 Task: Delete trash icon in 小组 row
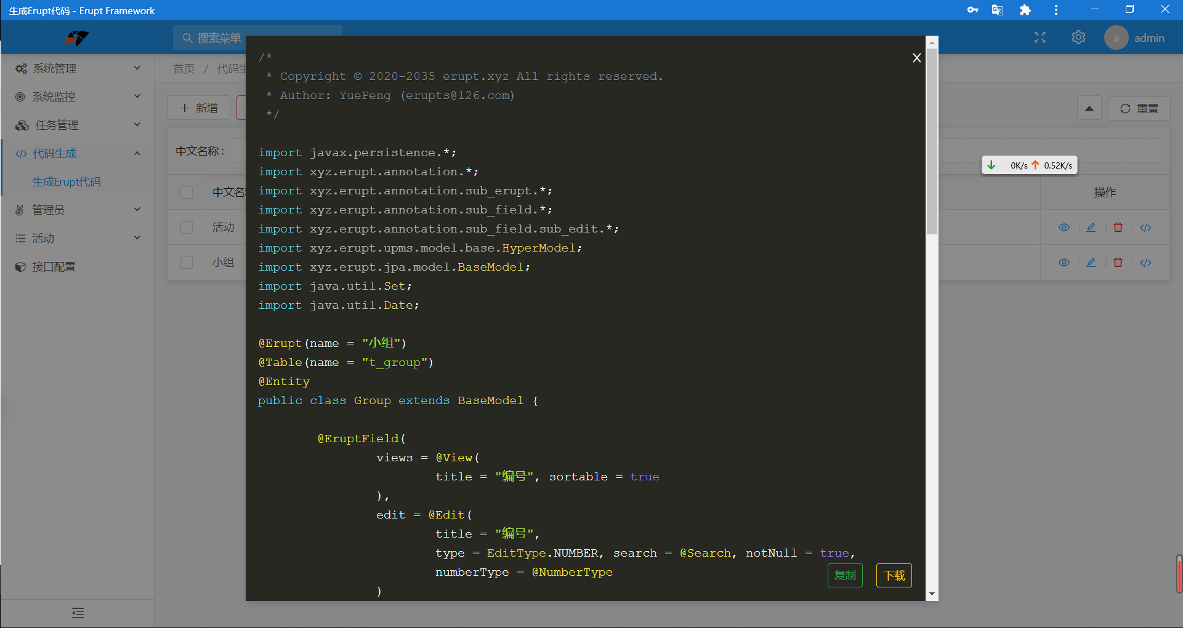pos(1118,263)
